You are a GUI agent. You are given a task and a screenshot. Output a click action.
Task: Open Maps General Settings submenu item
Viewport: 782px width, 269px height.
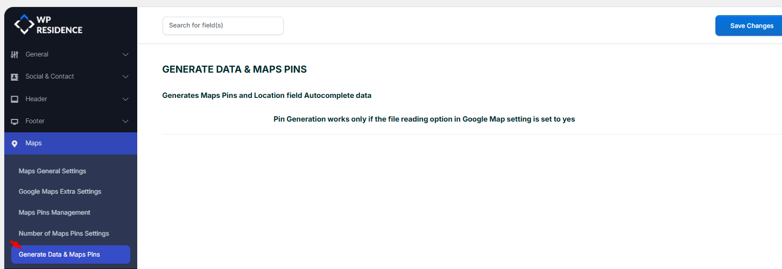click(x=52, y=171)
